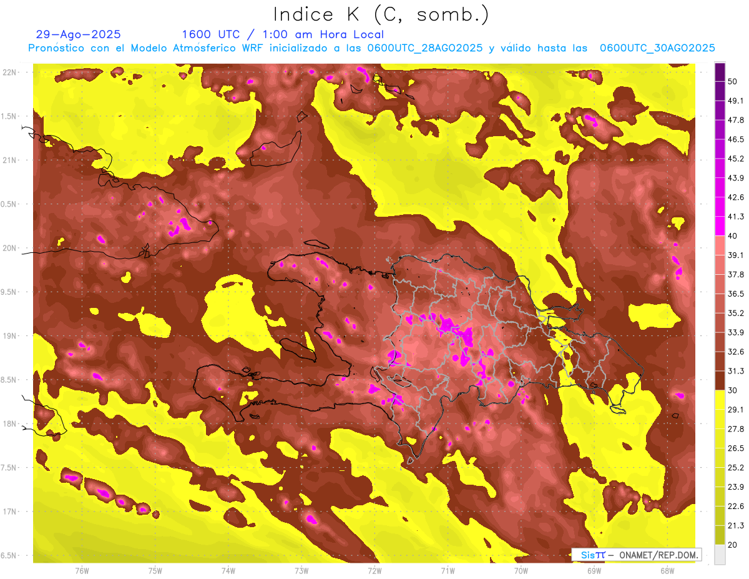Click the legend value '47.8'
The height and width of the screenshot is (579, 749).
pos(735,120)
